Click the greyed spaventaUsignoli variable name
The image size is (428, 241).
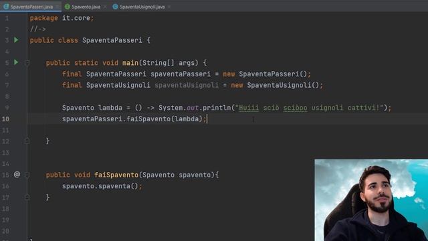[187, 85]
